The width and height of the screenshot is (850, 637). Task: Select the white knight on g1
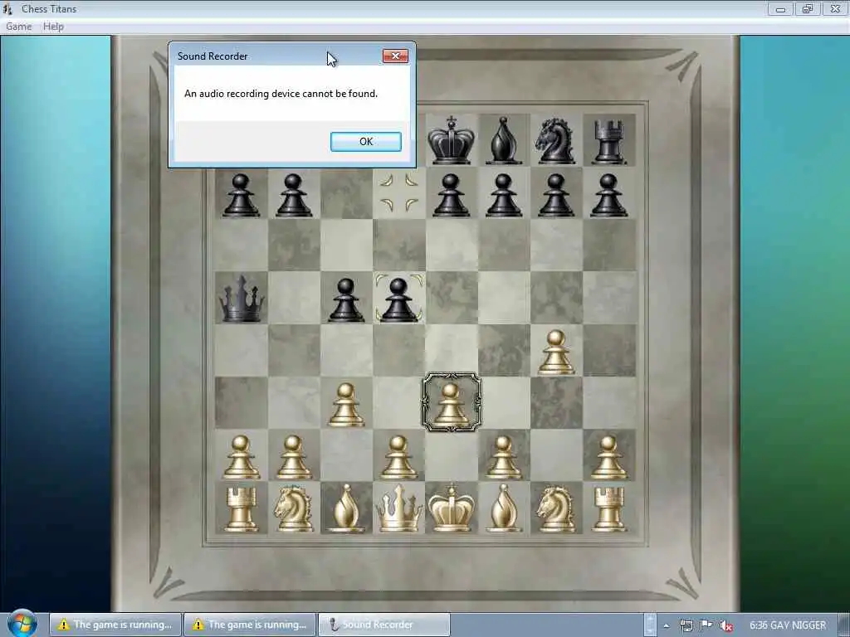[555, 508]
